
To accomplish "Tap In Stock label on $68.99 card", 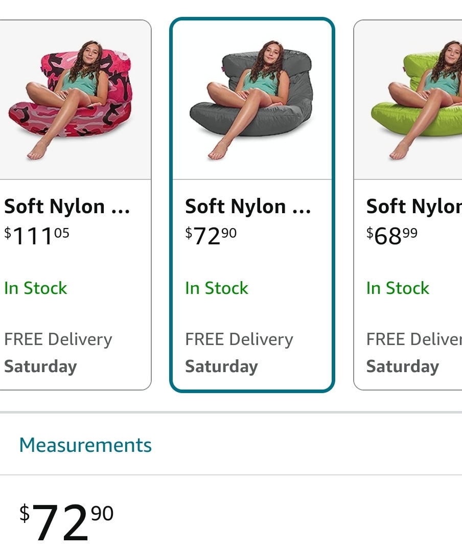I will point(398,288).
